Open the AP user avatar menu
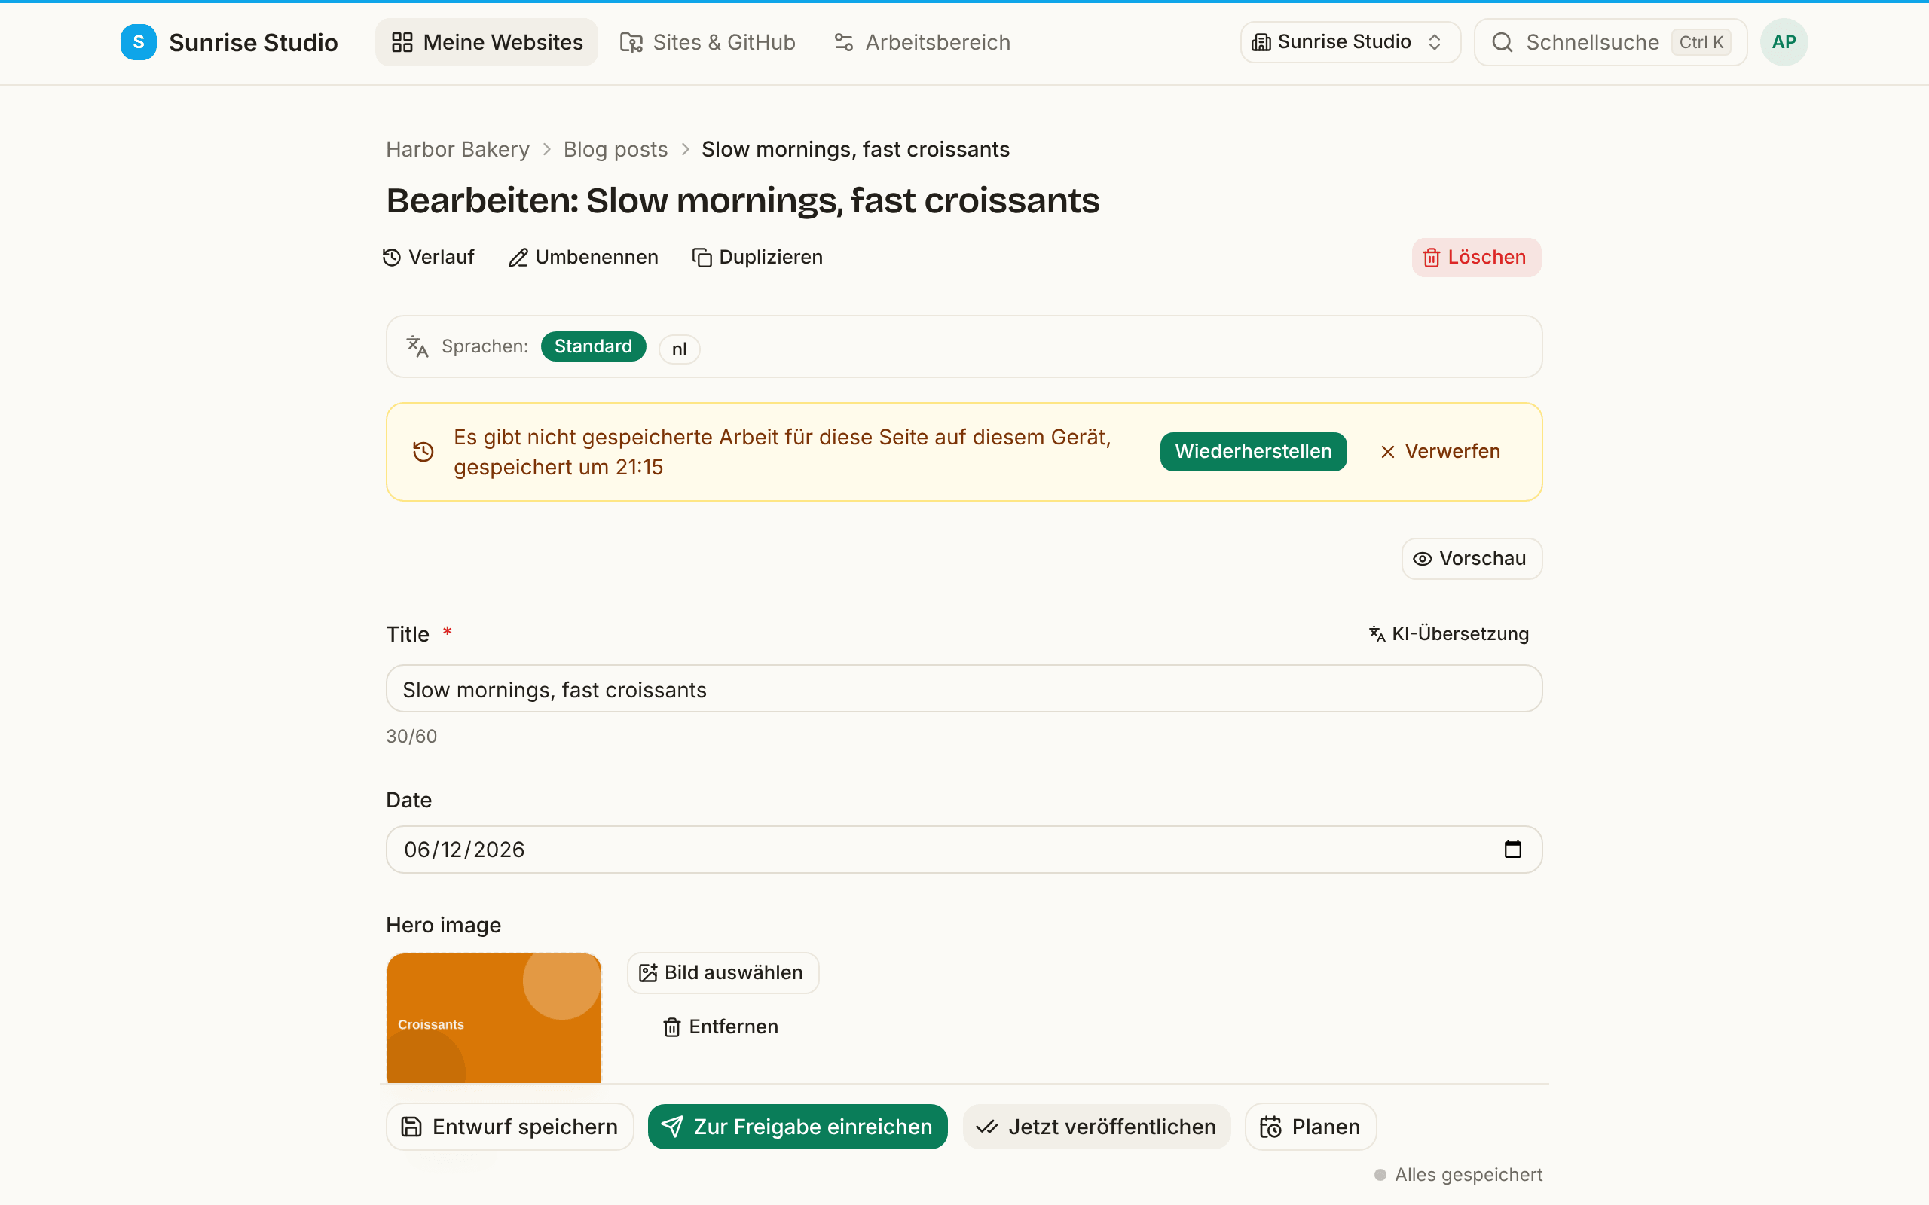The image size is (1929, 1205). pyautogui.click(x=1784, y=42)
